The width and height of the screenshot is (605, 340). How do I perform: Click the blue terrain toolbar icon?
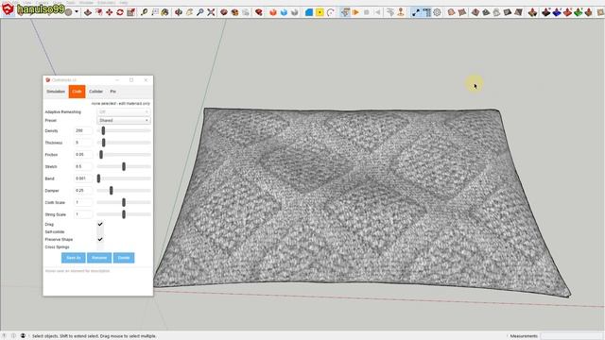point(557,12)
